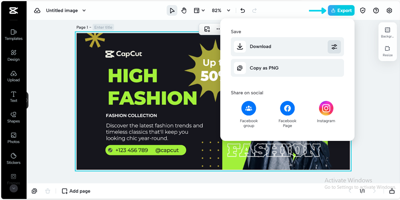Click the Export button
This screenshot has height=200, width=400.
[341, 10]
